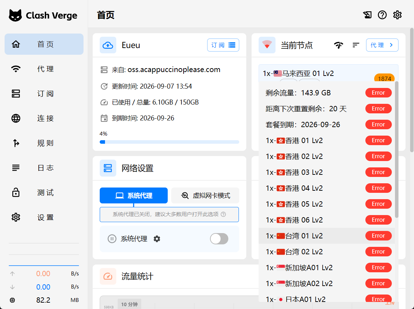Image resolution: width=414 pixels, height=309 pixels.
Task: Toggle the 系统代理 switch on
Action: (219, 239)
